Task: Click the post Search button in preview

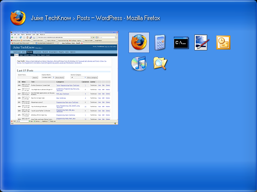Action: 35,77
